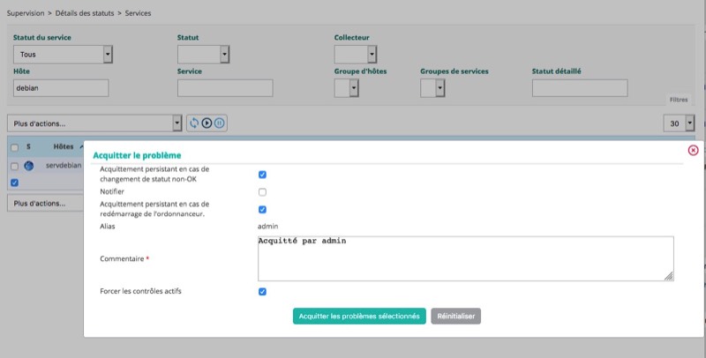The height and width of the screenshot is (358, 706).
Task: Uncheck persistent acknowledgement on non-OK status change
Action: click(x=262, y=175)
